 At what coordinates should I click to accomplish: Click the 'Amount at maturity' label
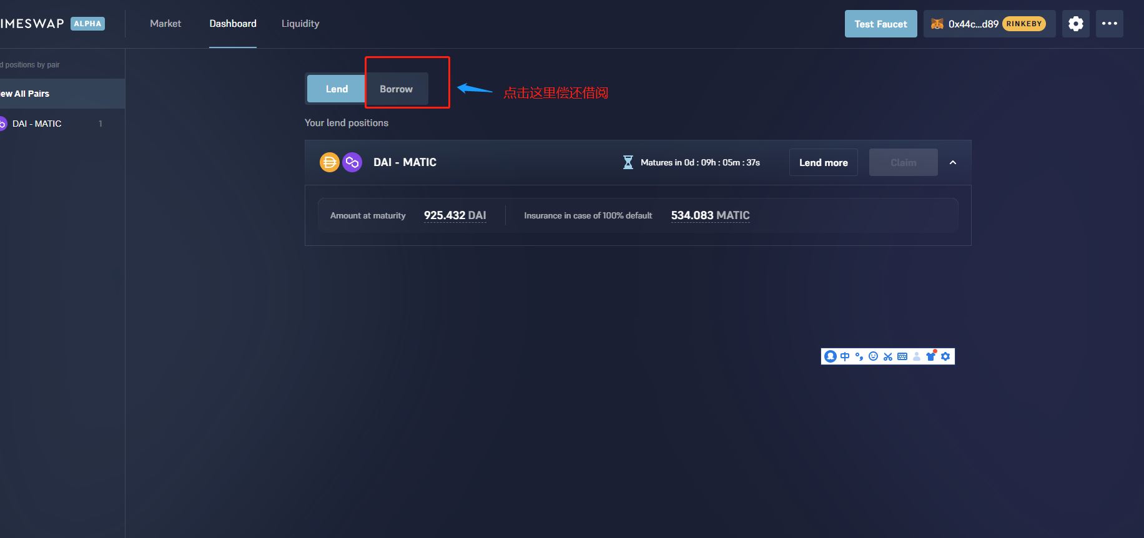[x=368, y=215]
